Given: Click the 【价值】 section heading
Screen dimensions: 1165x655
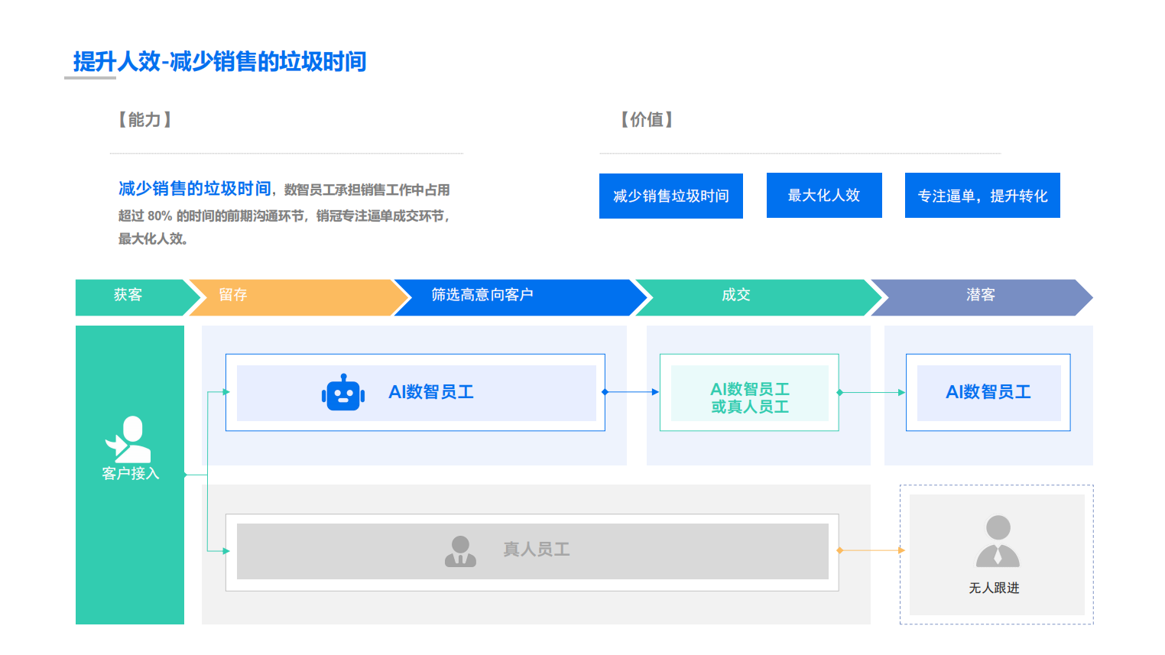Looking at the screenshot, I should click(646, 120).
